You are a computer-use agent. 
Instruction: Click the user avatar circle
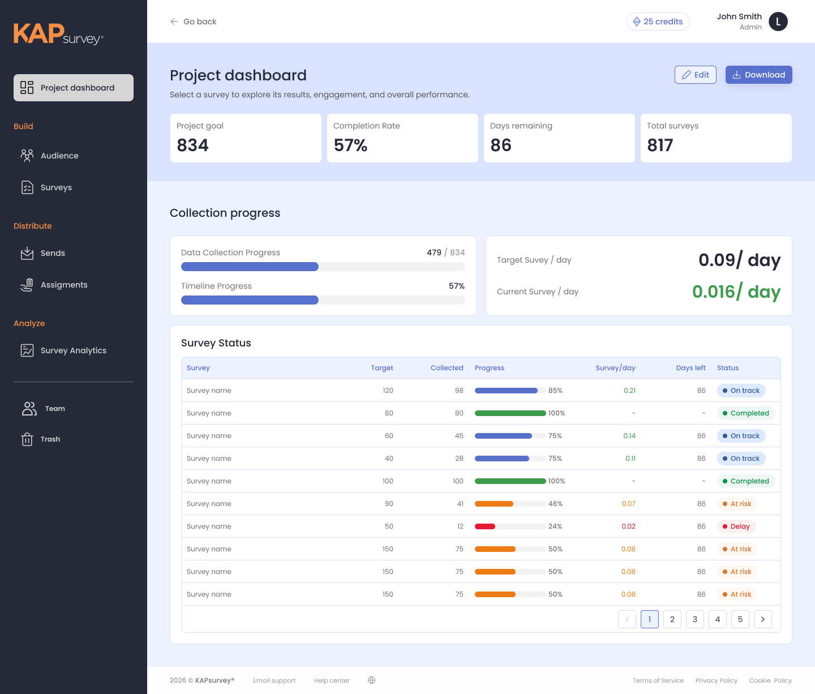coord(778,22)
